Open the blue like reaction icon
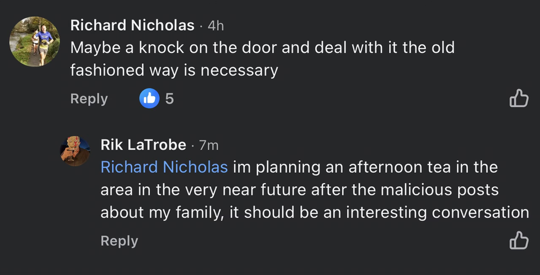The image size is (540, 275). tap(150, 99)
